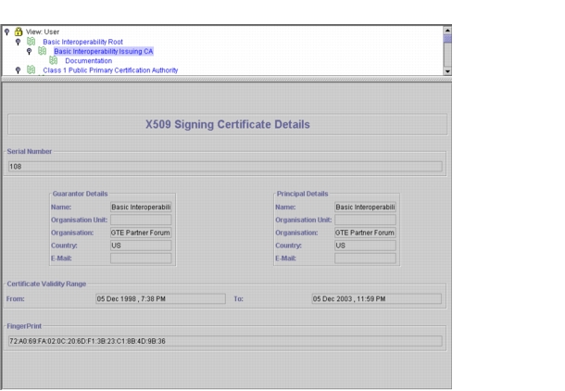Open the Documentation tree entry
The image size is (565, 391).
89,61
